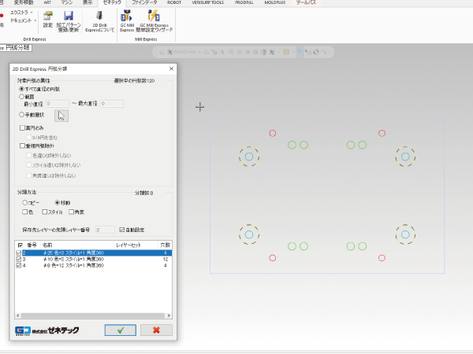Select すべて直径の円弧 radio button
Image resolution: width=473 pixels, height=354 pixels.
[21, 89]
